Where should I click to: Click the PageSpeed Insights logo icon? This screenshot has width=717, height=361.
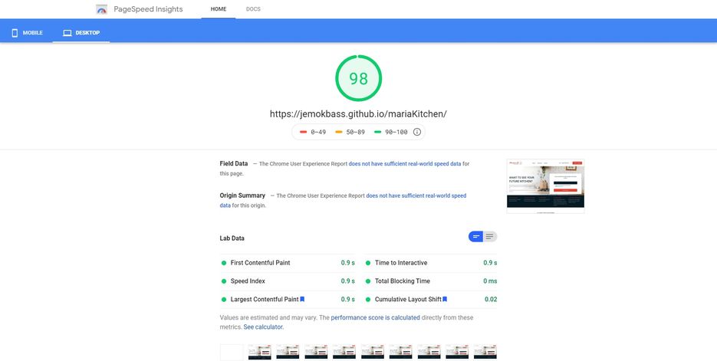pos(101,9)
